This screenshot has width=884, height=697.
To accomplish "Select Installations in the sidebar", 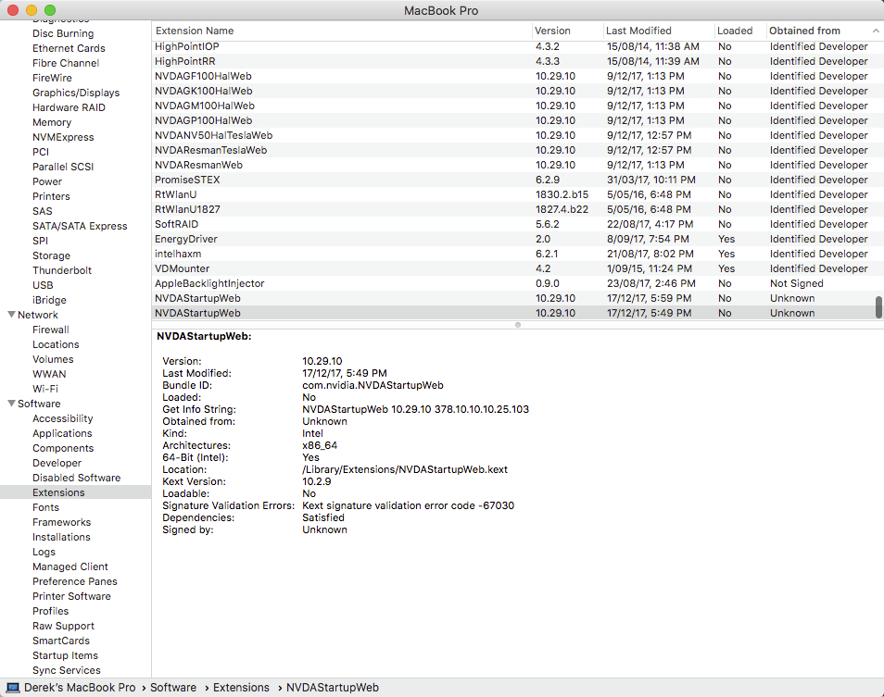I will [x=61, y=537].
